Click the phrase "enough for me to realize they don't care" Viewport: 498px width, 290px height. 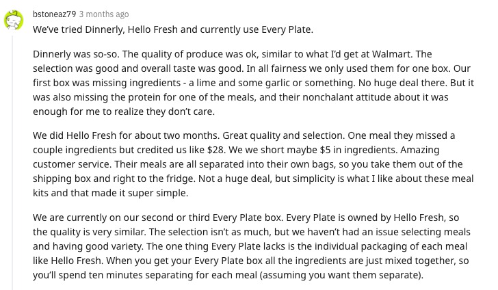point(123,111)
